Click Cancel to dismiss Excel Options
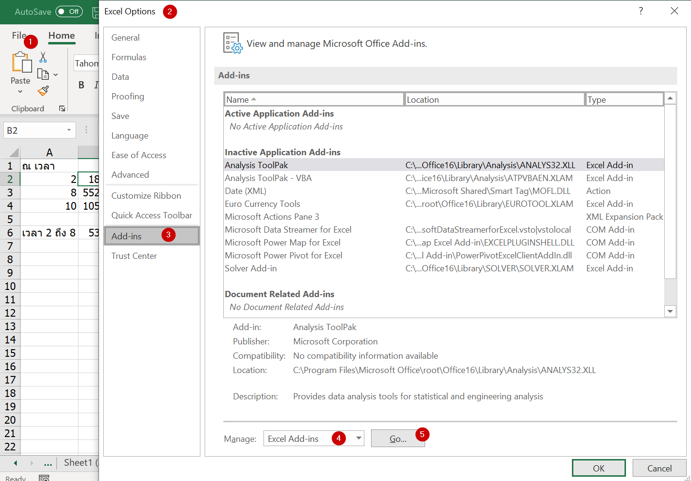Viewport: 691px width, 481px height. [x=659, y=468]
